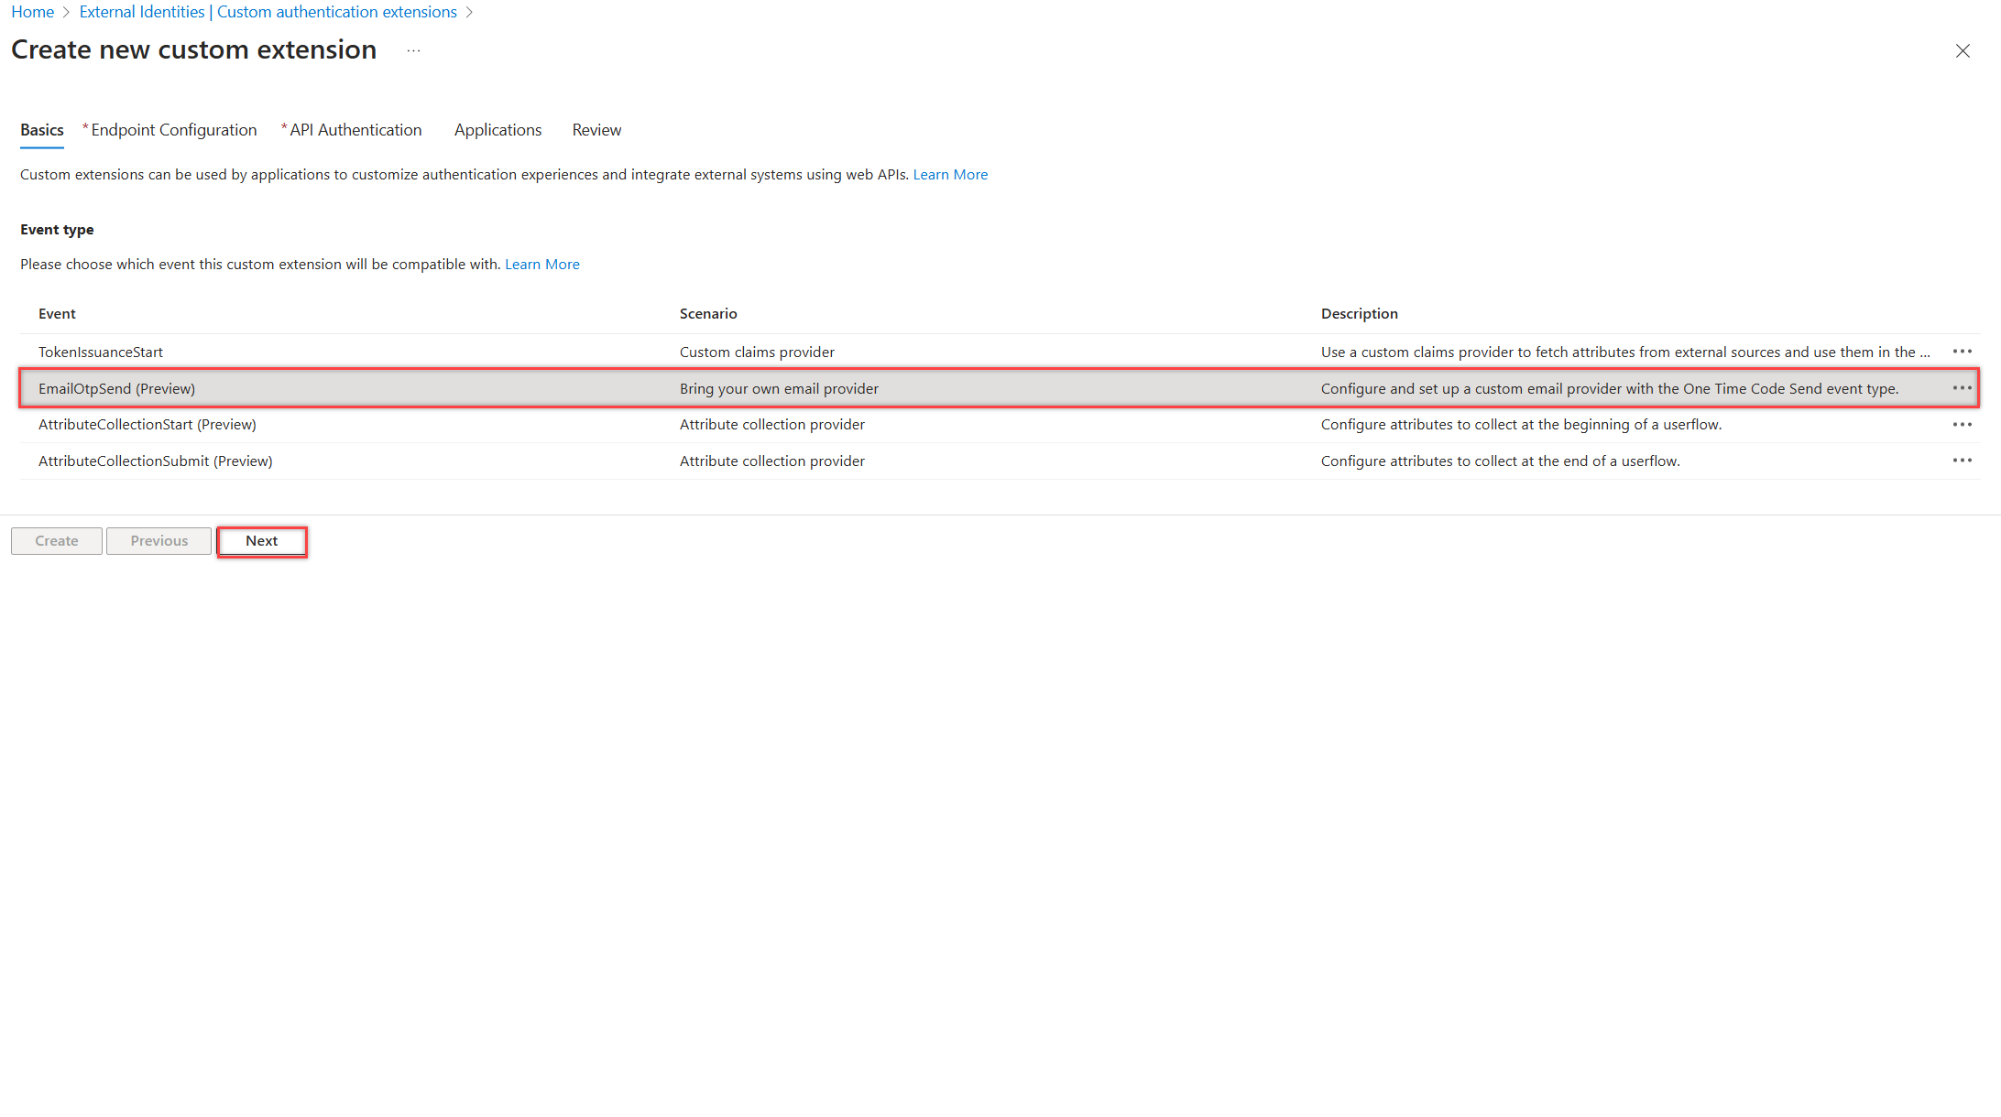Open Learn More link about custom extensions

click(x=950, y=174)
